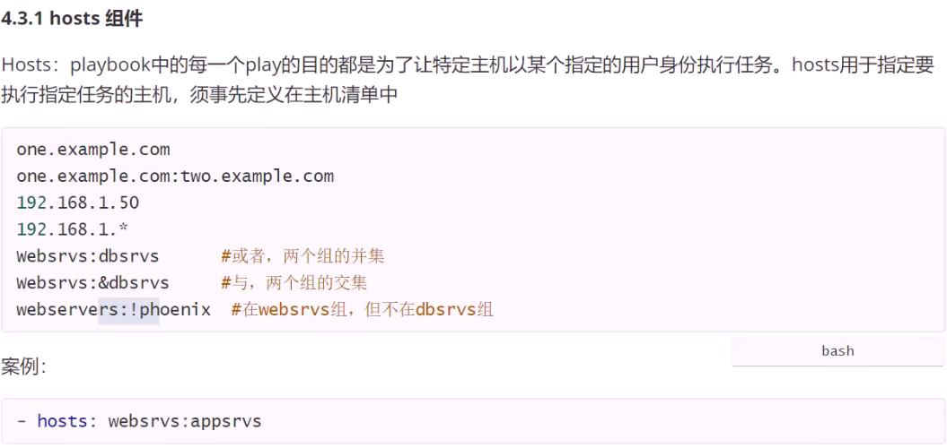This screenshot has height=448, width=947.
Task: Click the websrvs:appsrvs value
Action: click(185, 421)
